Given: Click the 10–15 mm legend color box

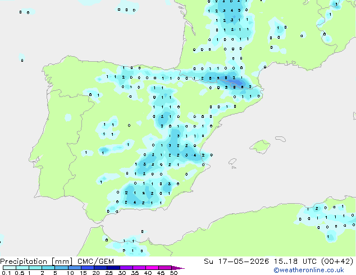Looking at the screenshot, I should [74, 268].
